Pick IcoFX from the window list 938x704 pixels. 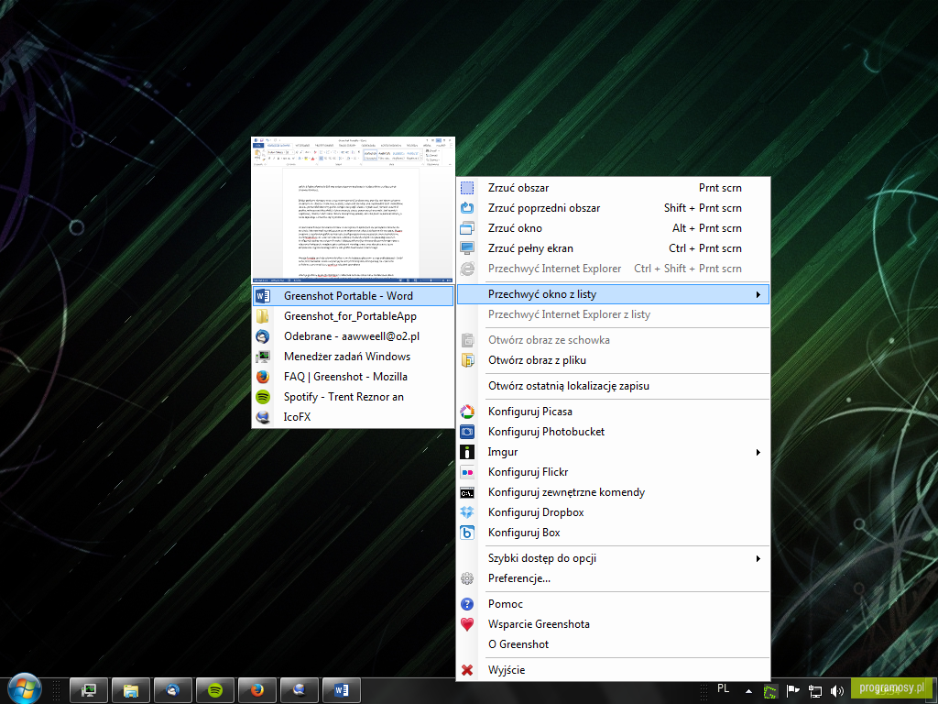[353, 417]
